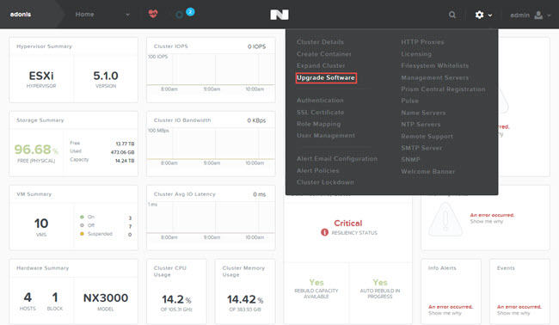Expand the Home view dropdown
559x325 pixels.
point(127,15)
